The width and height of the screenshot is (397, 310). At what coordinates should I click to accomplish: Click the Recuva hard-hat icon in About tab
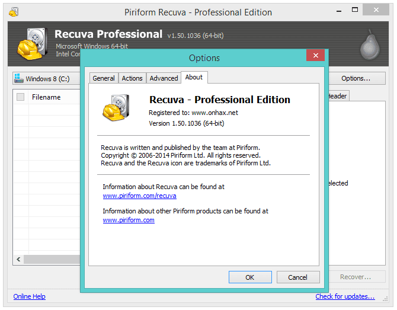[116, 107]
